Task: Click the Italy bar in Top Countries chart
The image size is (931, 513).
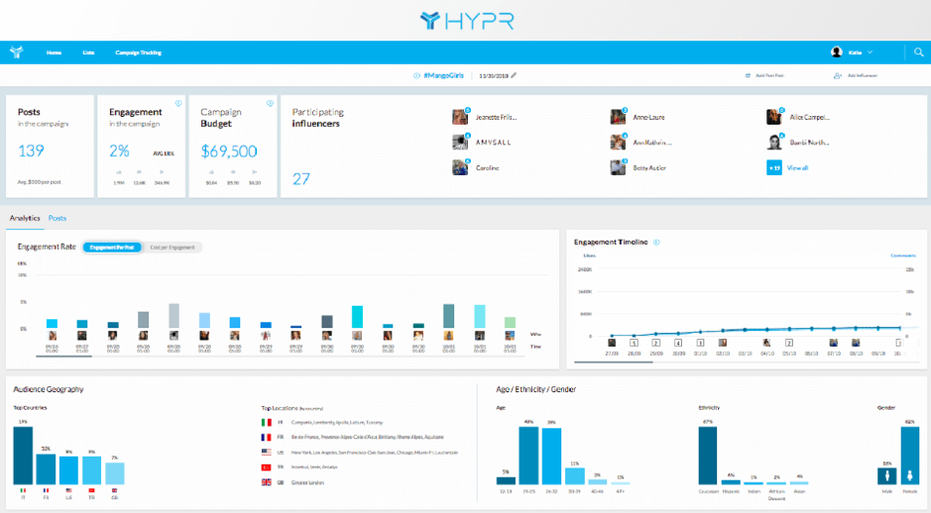Action: tap(23, 456)
